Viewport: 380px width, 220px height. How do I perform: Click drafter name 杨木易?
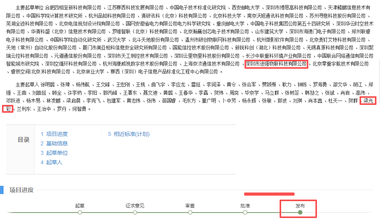pos(33,101)
